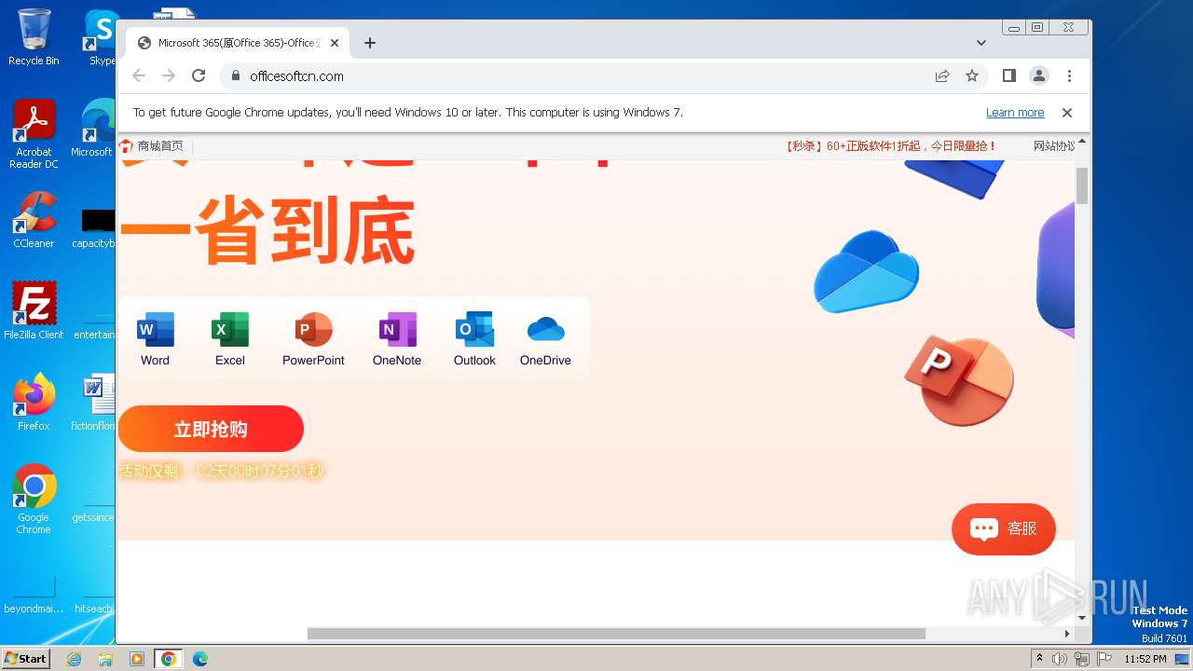Open File Explorer from the taskbar
The width and height of the screenshot is (1193, 671).
pos(105,659)
